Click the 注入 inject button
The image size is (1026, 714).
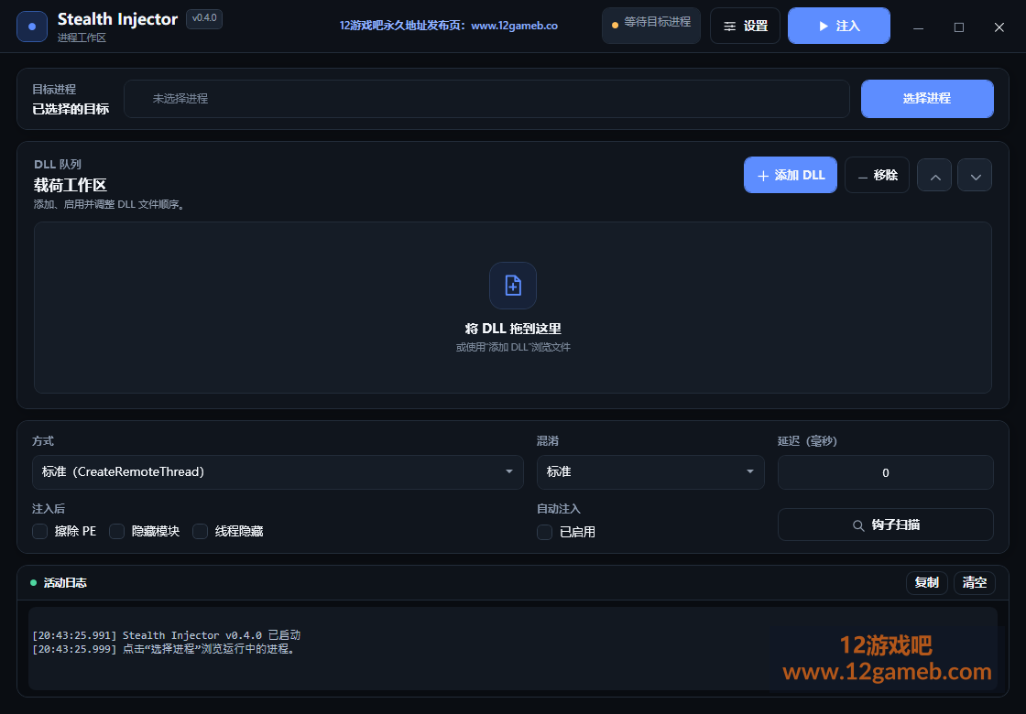pyautogui.click(x=839, y=27)
